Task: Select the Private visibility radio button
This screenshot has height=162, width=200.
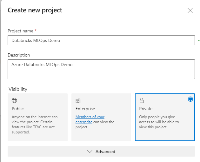Action: coord(190,99)
